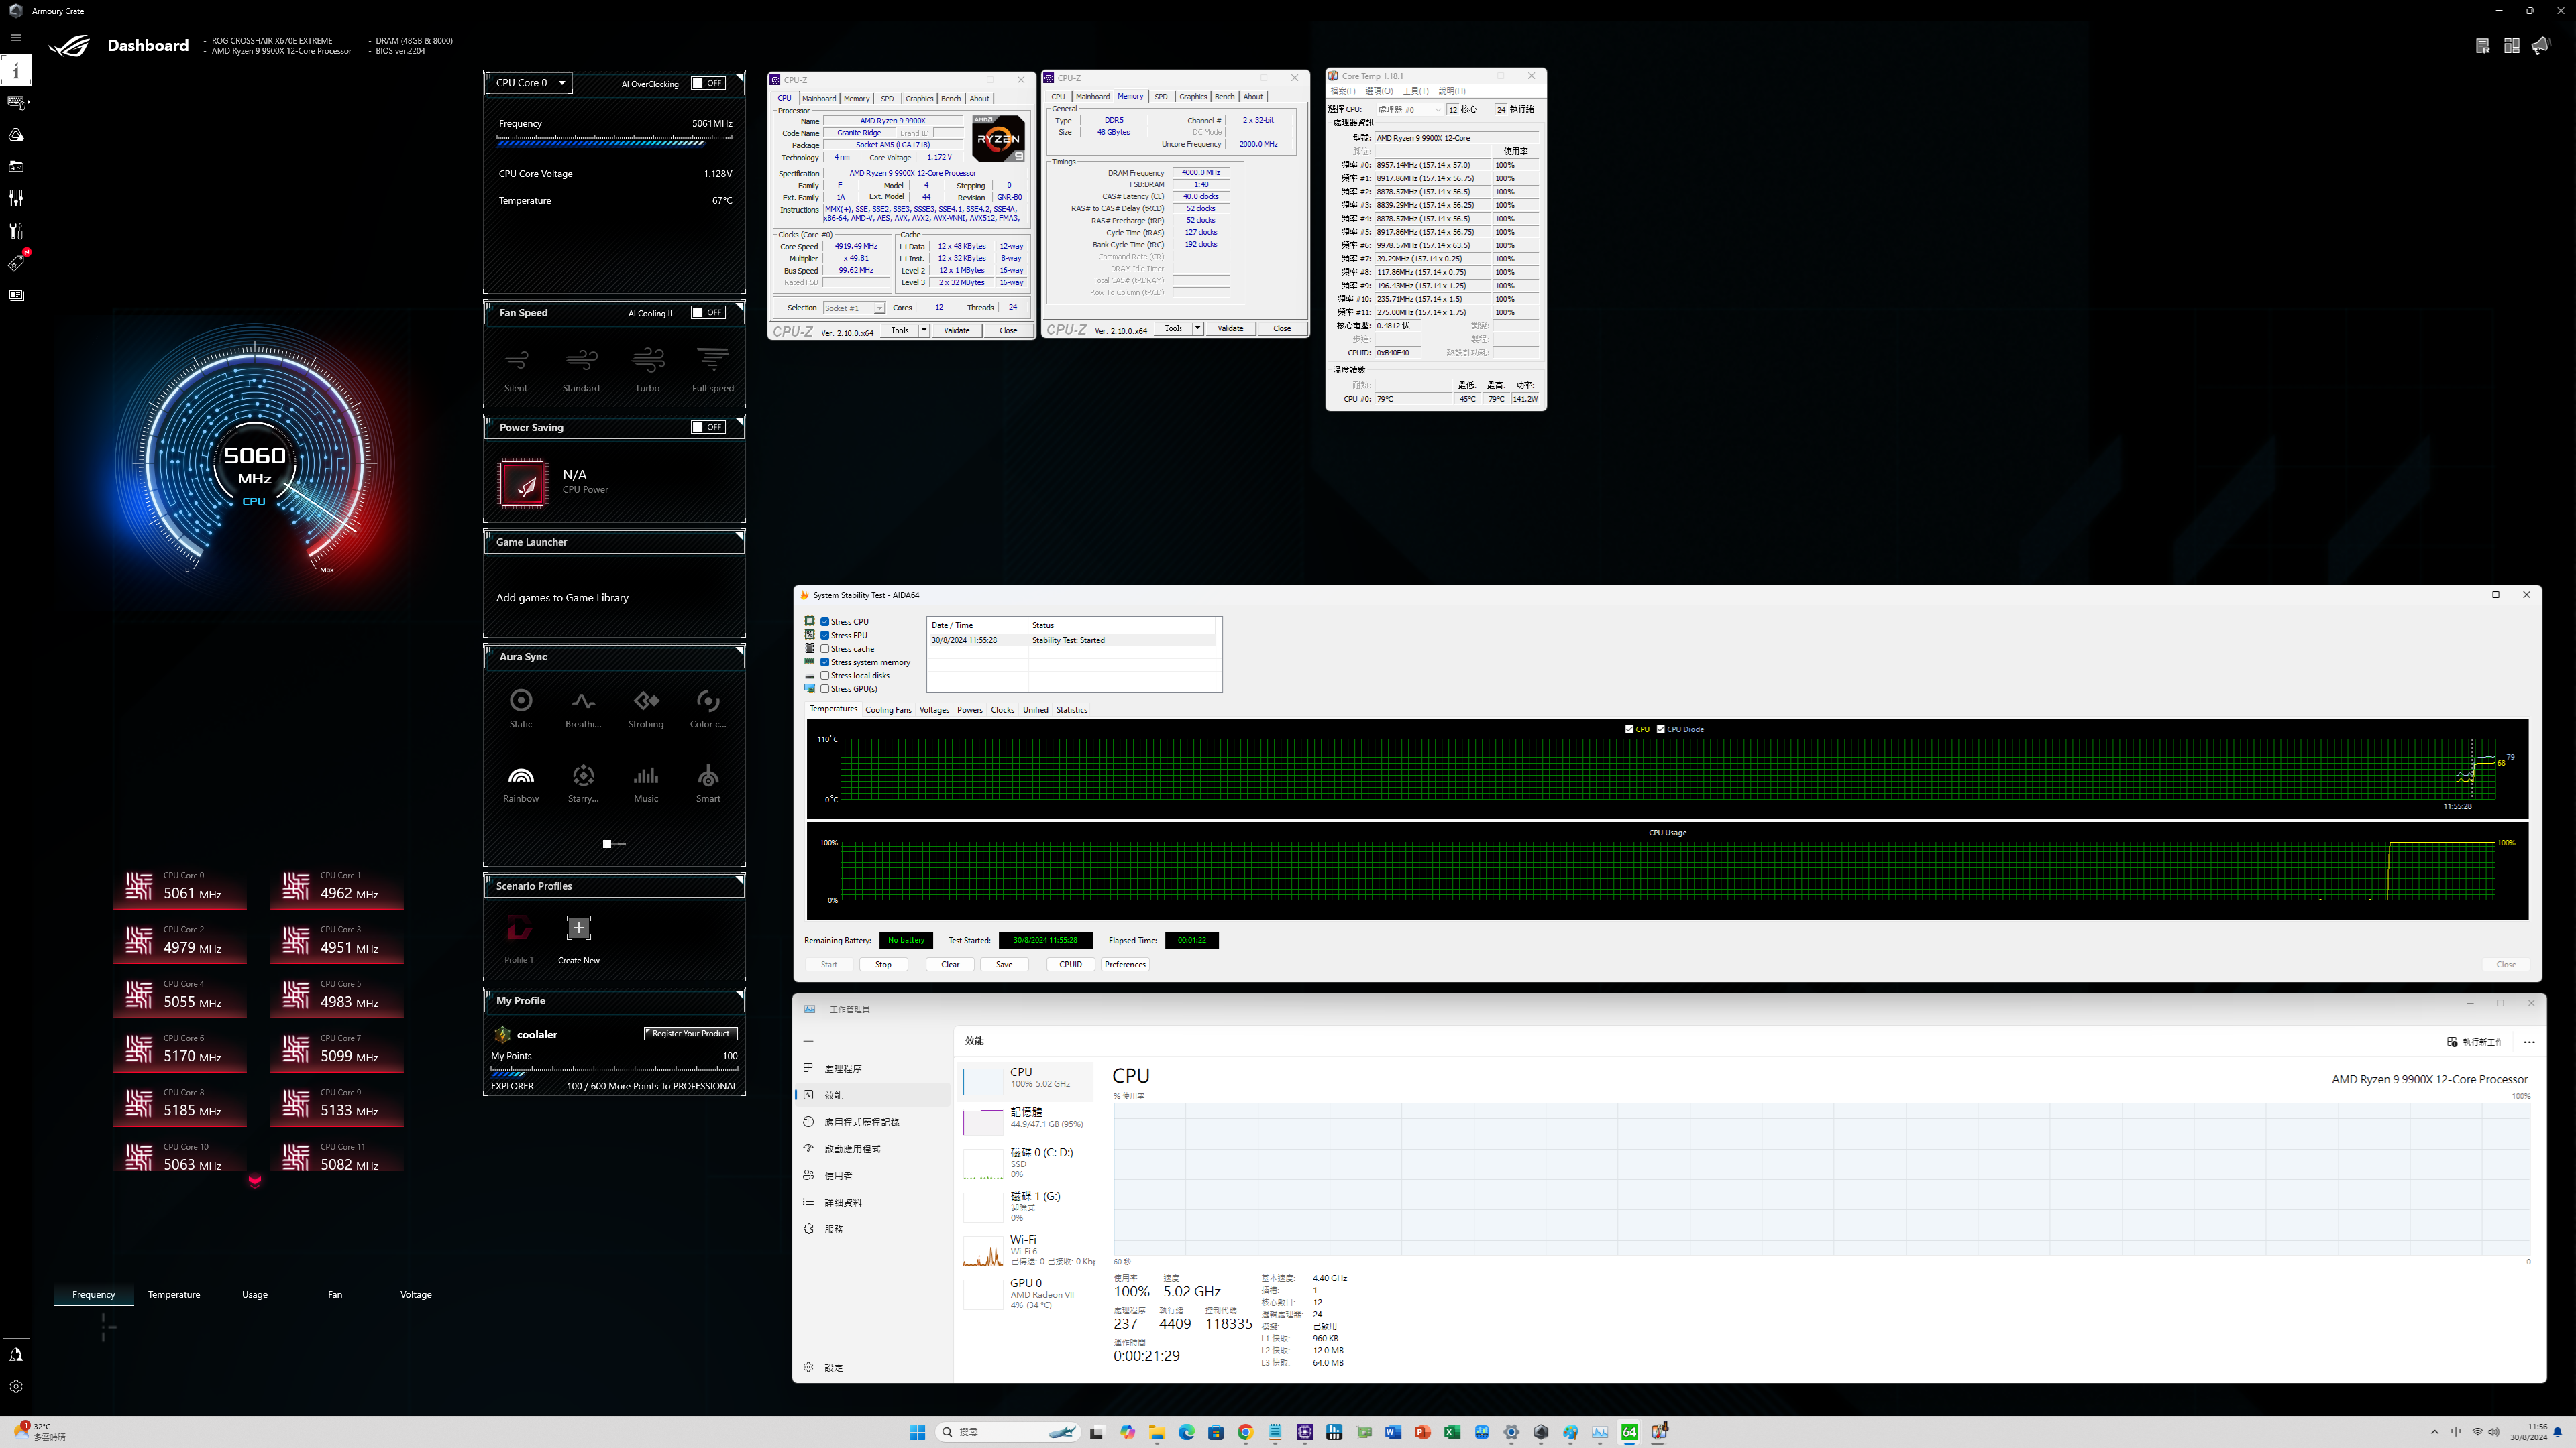
Task: Open Task Manager settings at bottom
Action: pyautogui.click(x=825, y=1367)
